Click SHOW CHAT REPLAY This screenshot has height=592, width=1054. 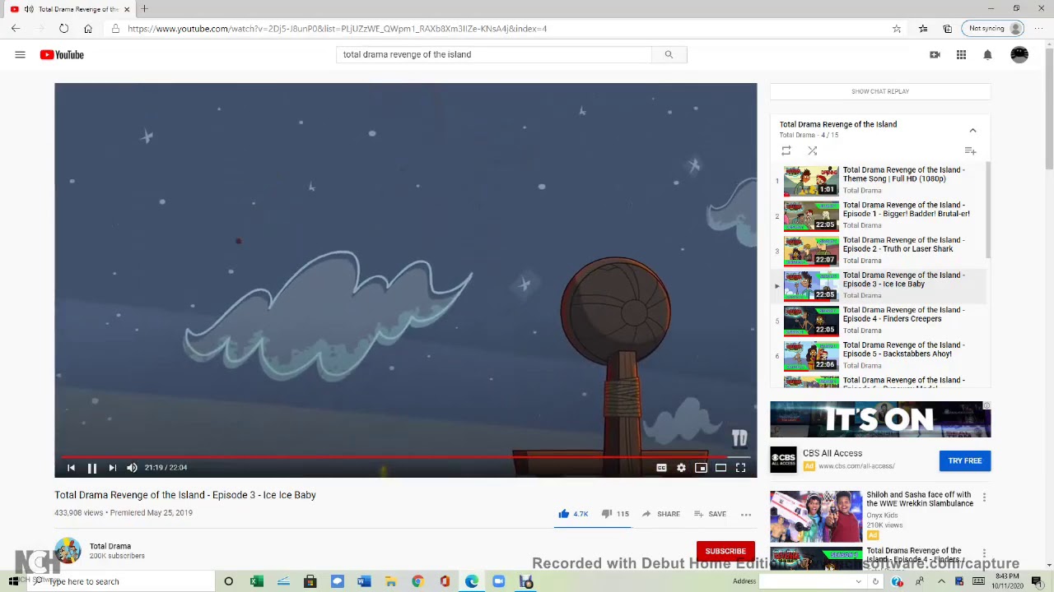click(x=880, y=91)
